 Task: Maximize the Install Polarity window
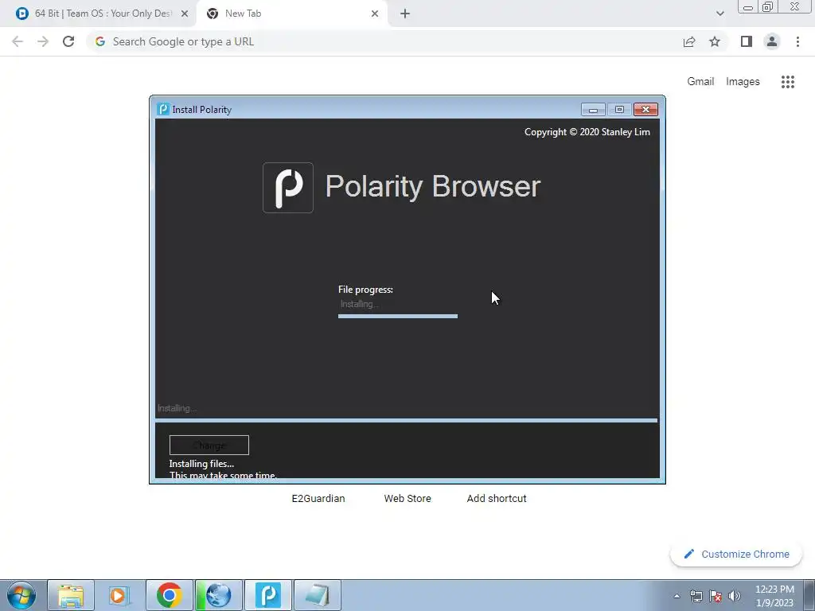tap(619, 109)
